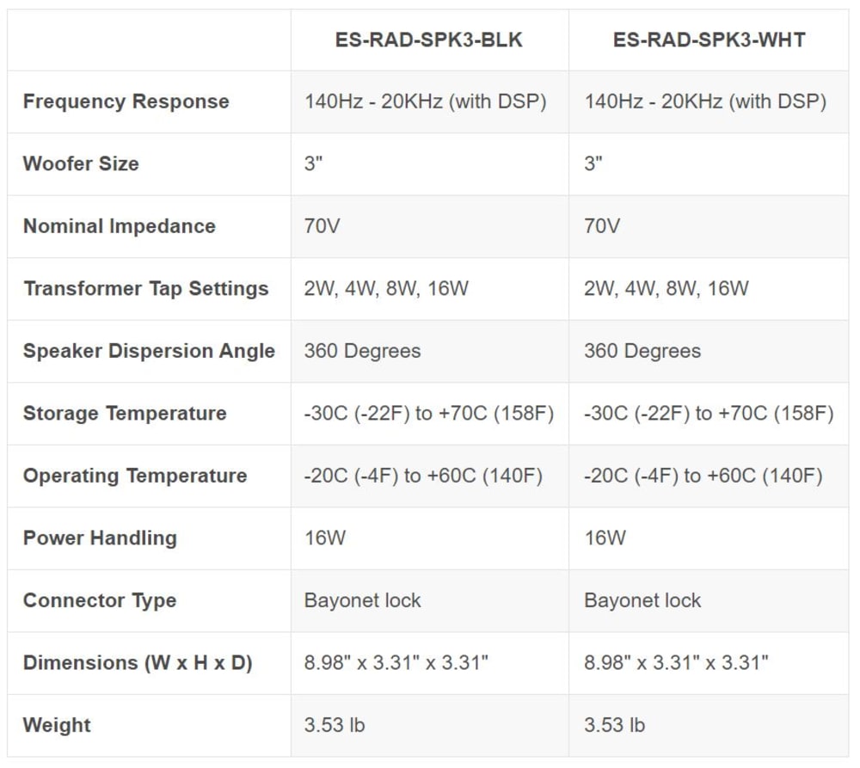Viewport: 860px width, 768px height.
Task: Select the Woofer Size row label
Action: [x=81, y=163]
